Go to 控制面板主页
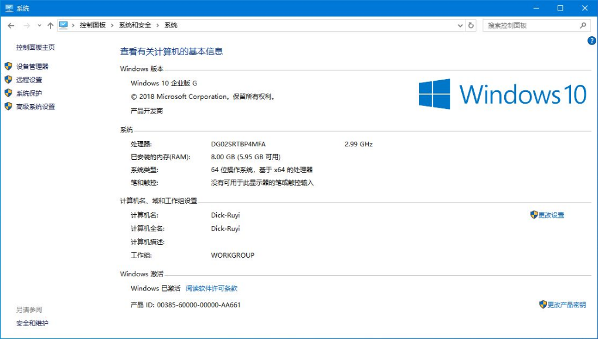Screen dimensions: 598x339 tap(34, 47)
